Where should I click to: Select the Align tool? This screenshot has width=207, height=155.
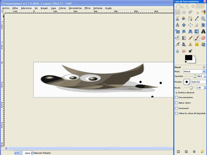click(x=190, y=25)
